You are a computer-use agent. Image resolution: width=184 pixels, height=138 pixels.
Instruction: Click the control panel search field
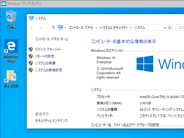[180, 28]
